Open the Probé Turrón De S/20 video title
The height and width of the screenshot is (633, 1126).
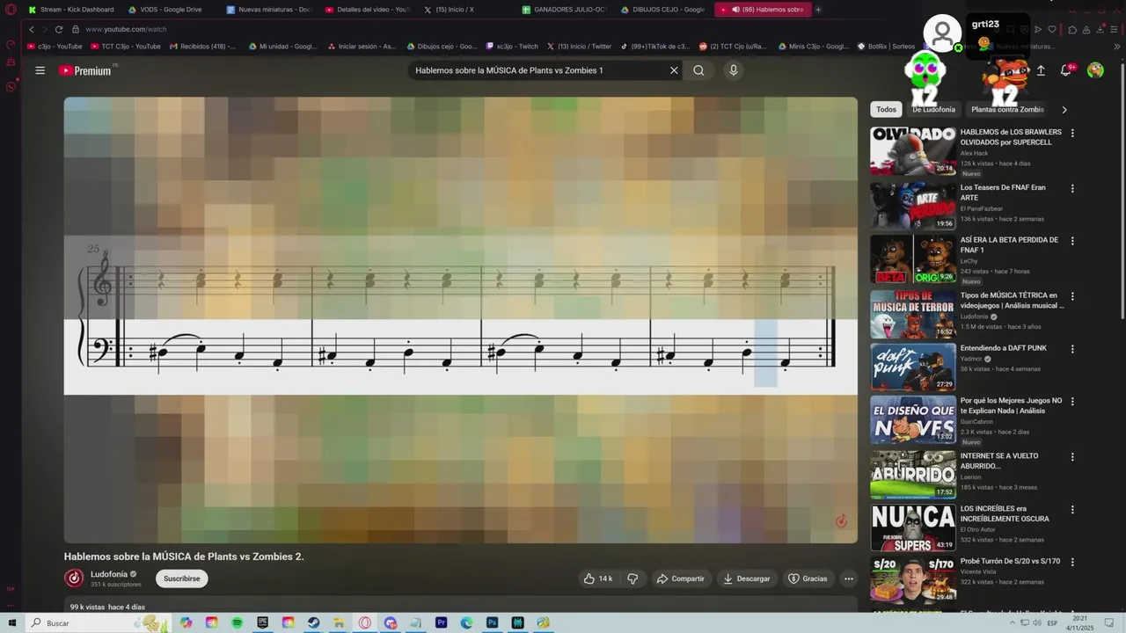(1010, 561)
